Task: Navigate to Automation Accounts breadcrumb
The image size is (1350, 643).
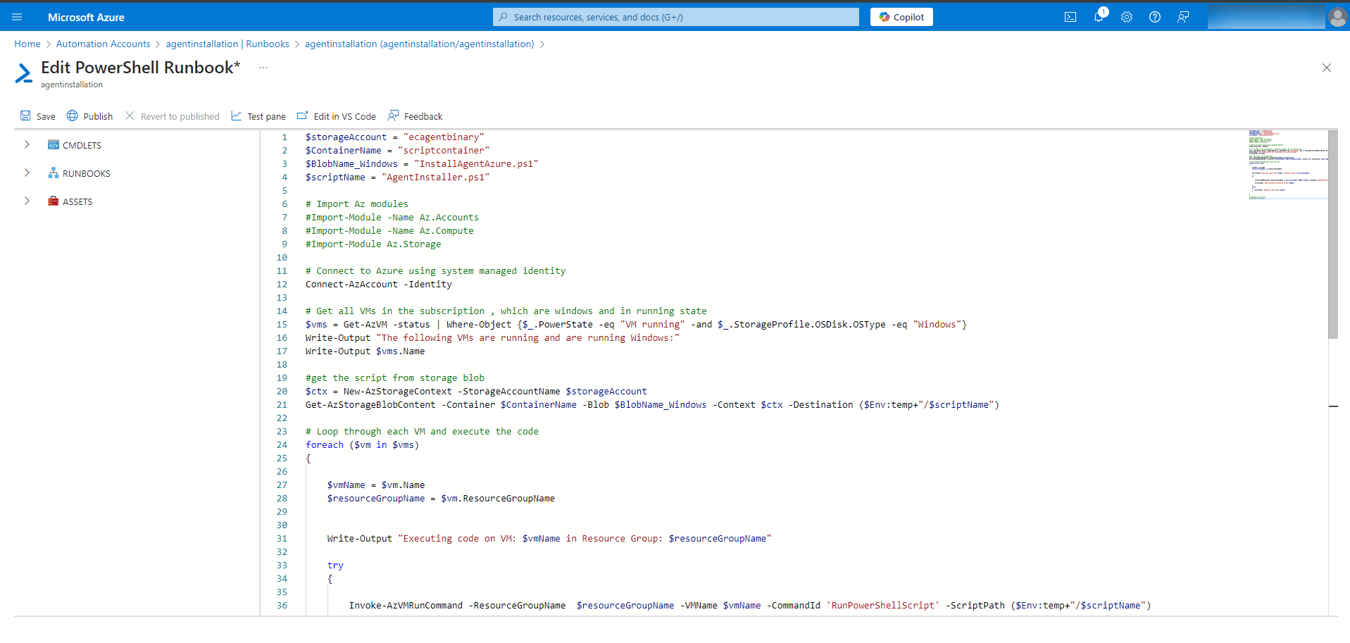Action: tap(103, 44)
